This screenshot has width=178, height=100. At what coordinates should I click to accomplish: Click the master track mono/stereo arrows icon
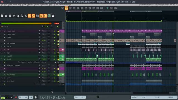[8, 27]
